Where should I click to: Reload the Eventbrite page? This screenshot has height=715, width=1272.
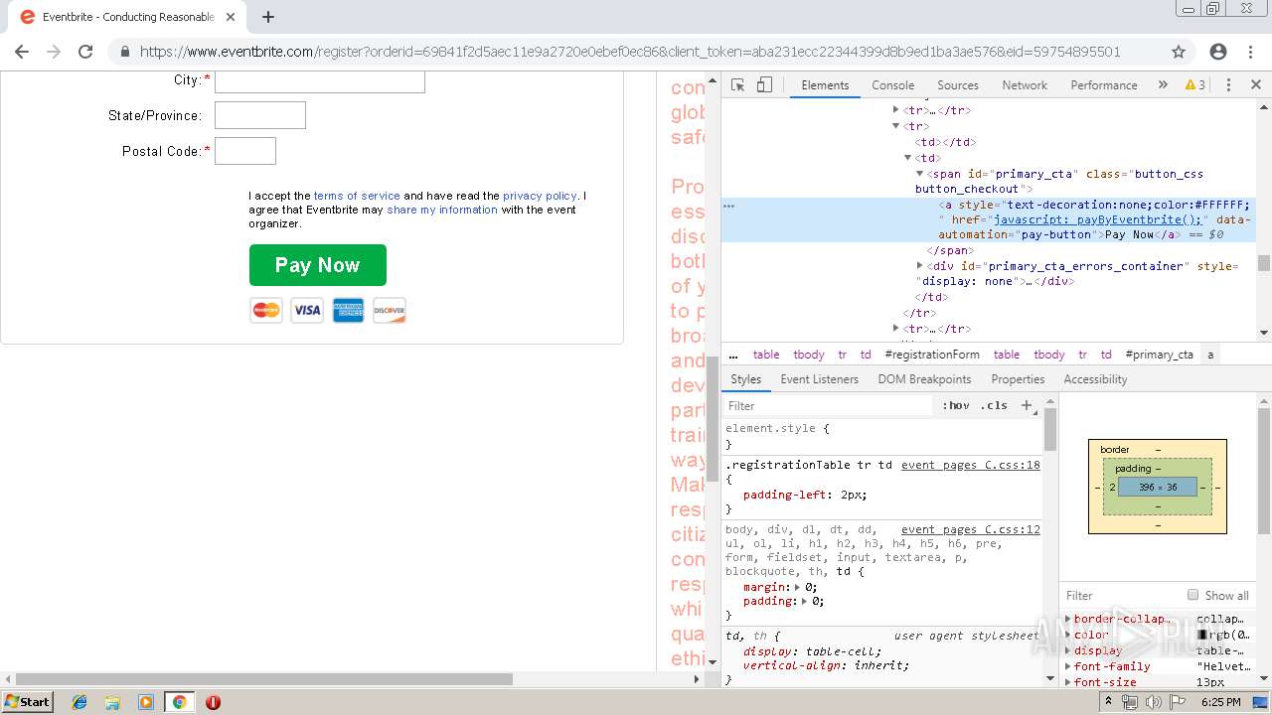pyautogui.click(x=85, y=52)
